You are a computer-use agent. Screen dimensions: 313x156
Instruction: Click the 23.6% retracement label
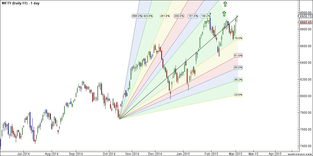click(238, 94)
